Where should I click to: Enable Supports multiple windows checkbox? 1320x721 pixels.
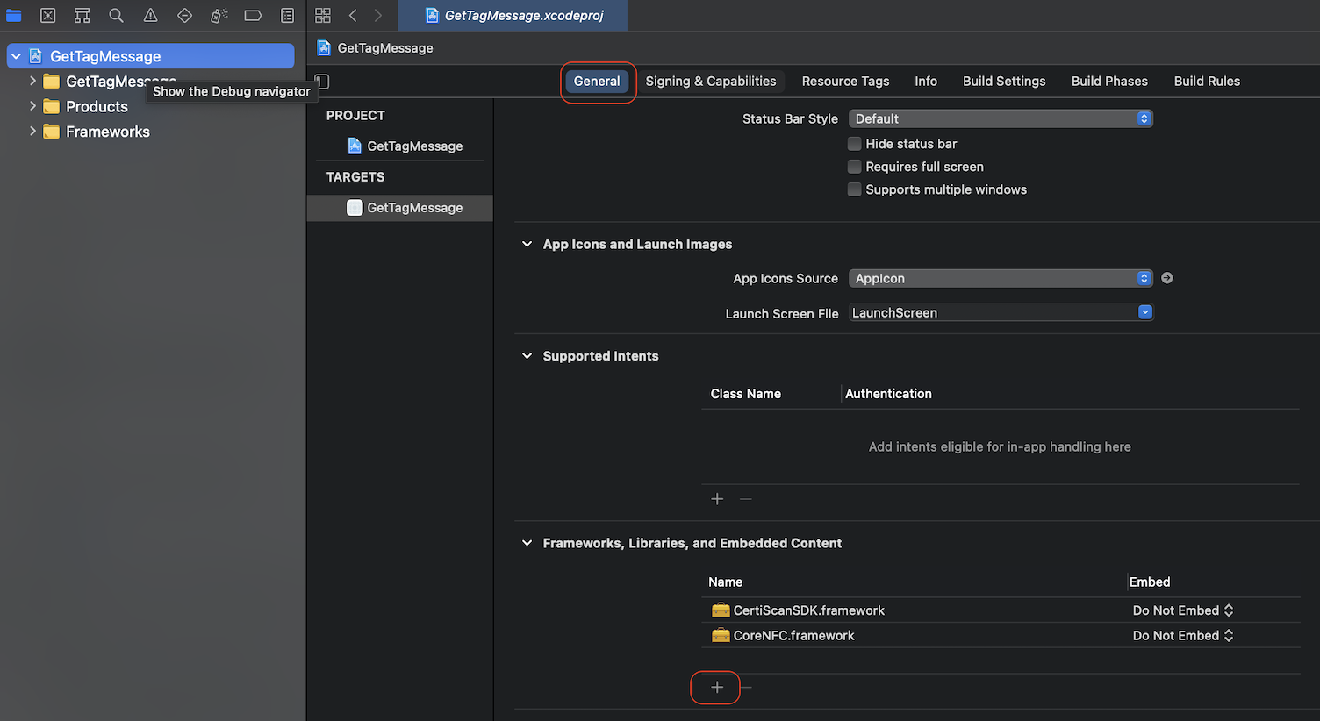pyautogui.click(x=854, y=189)
